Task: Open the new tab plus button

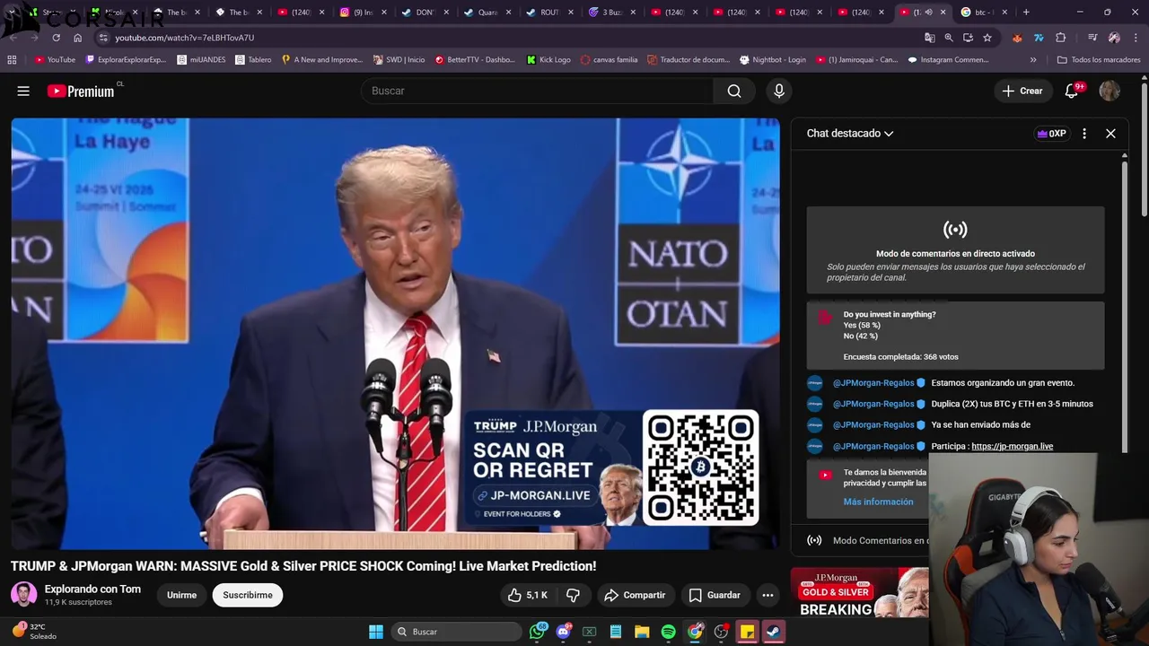Action: click(x=1026, y=13)
